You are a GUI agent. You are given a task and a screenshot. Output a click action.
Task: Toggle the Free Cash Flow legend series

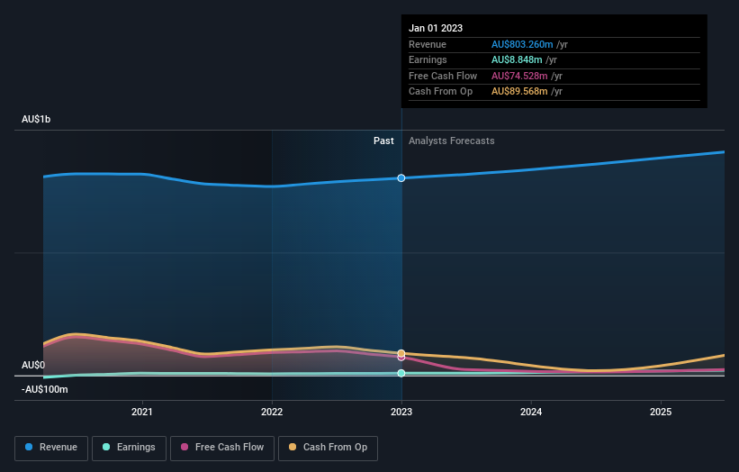pyautogui.click(x=222, y=448)
